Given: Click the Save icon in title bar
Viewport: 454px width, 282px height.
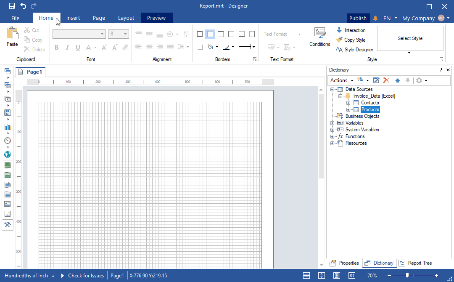Looking at the screenshot, I should tap(12, 6).
